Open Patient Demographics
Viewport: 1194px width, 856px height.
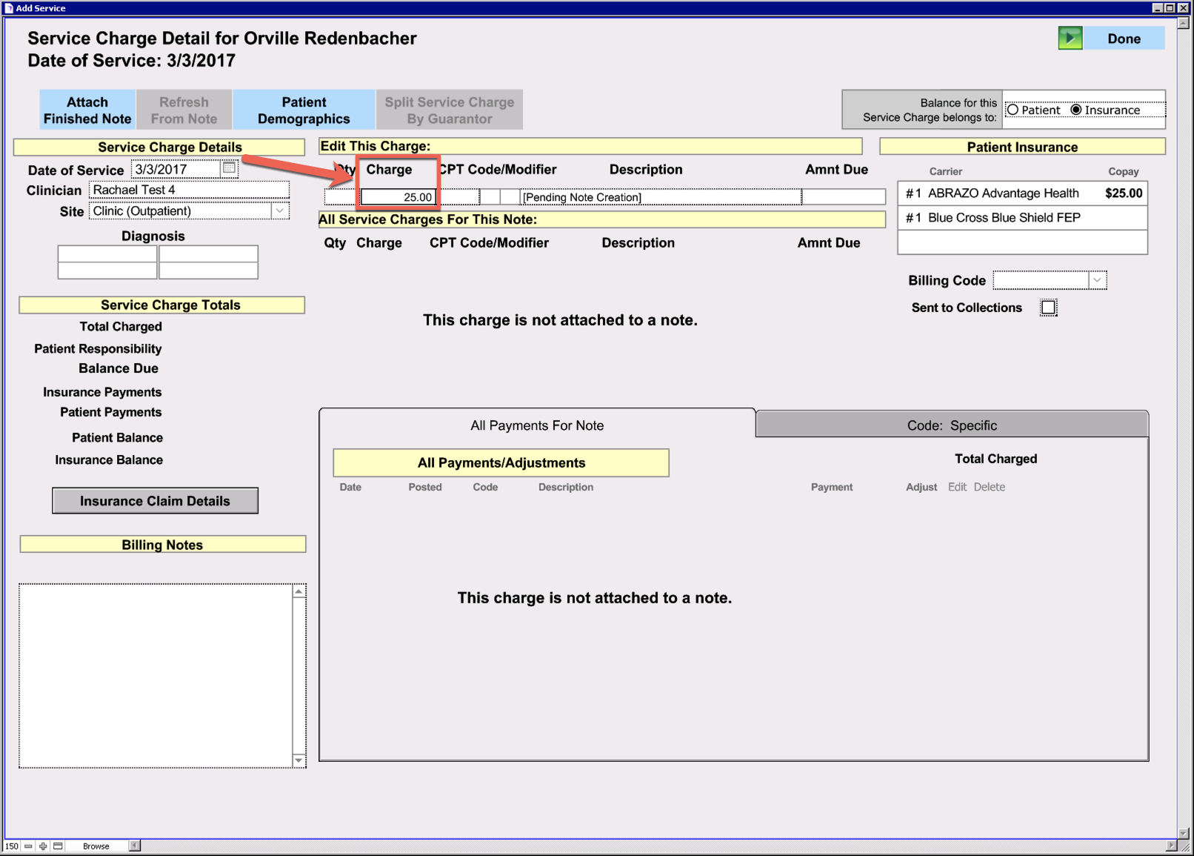click(x=304, y=110)
